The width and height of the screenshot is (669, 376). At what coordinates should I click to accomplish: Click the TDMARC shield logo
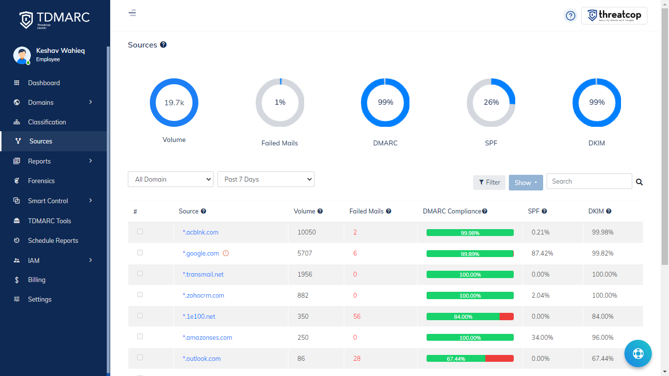tap(26, 20)
